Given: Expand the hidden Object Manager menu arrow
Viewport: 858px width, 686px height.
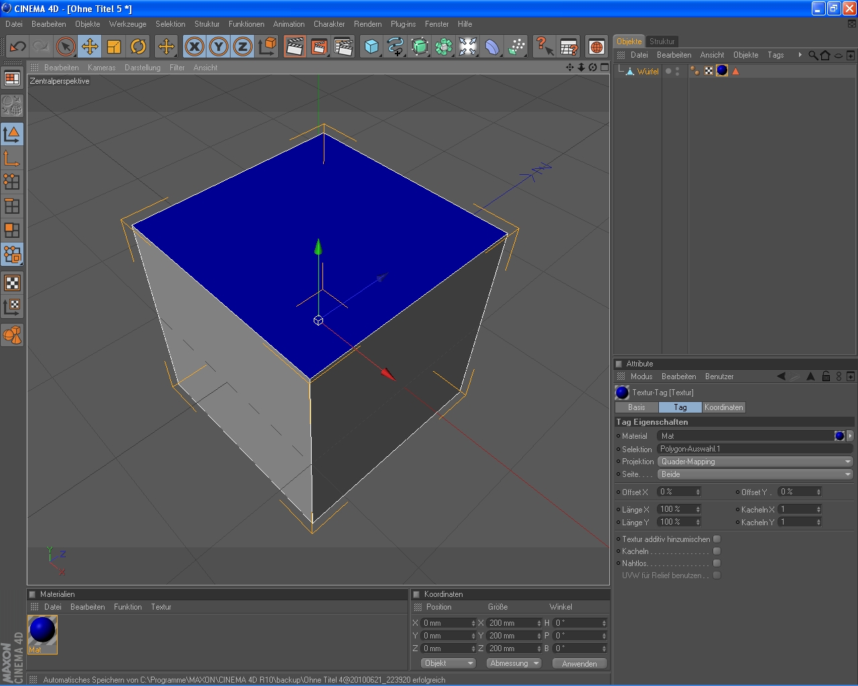Looking at the screenshot, I should click(800, 55).
